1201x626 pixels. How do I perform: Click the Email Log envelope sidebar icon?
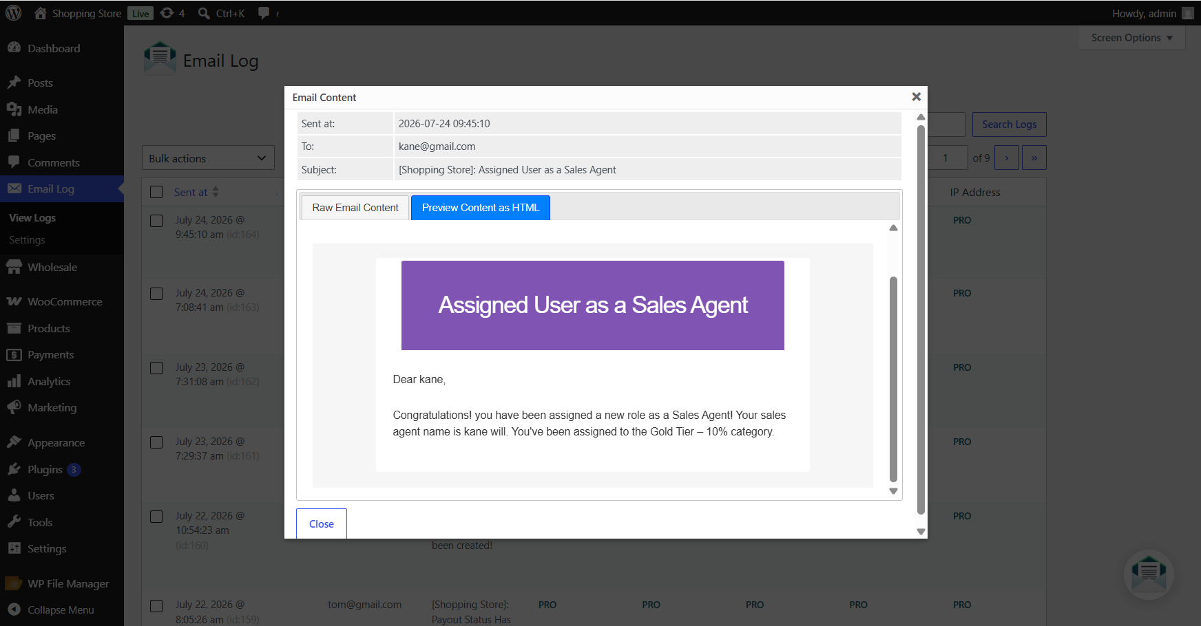(x=14, y=188)
